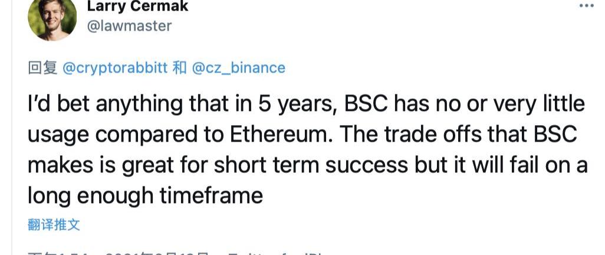Click the @lawmaster handle

click(129, 26)
